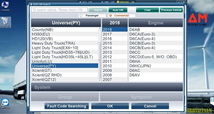214x114 pixels.
Task: Click the Universe(PY) model header
Action: pyautogui.click(x=66, y=23)
